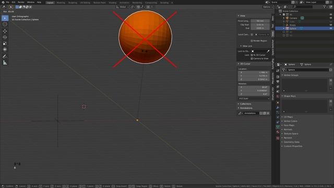Toggle visibility eye for Camera in outliner

(x=331, y=18)
